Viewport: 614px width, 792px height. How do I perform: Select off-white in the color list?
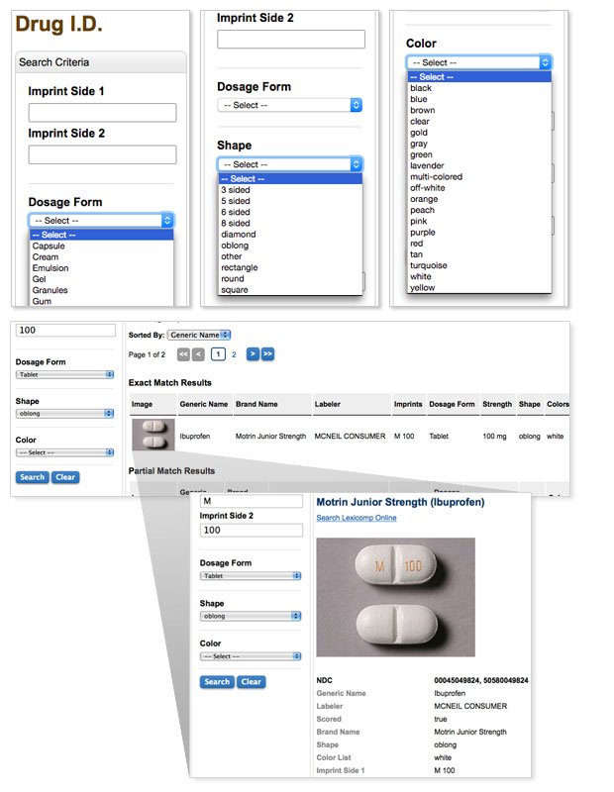pos(427,188)
